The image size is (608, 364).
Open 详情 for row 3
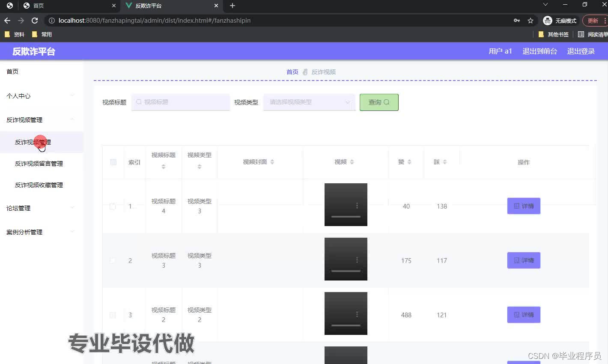[524, 315]
